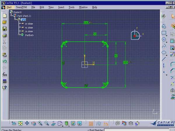Select the xy plane tree item
Image resolution: width=175 pixels, height=131 pixels.
pos(29,24)
